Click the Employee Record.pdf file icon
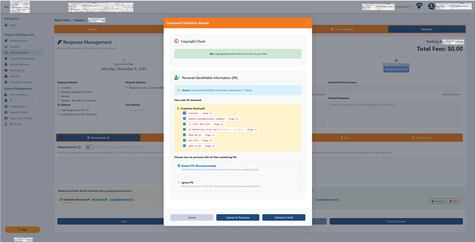This screenshot has width=475, height=242. pos(61,200)
